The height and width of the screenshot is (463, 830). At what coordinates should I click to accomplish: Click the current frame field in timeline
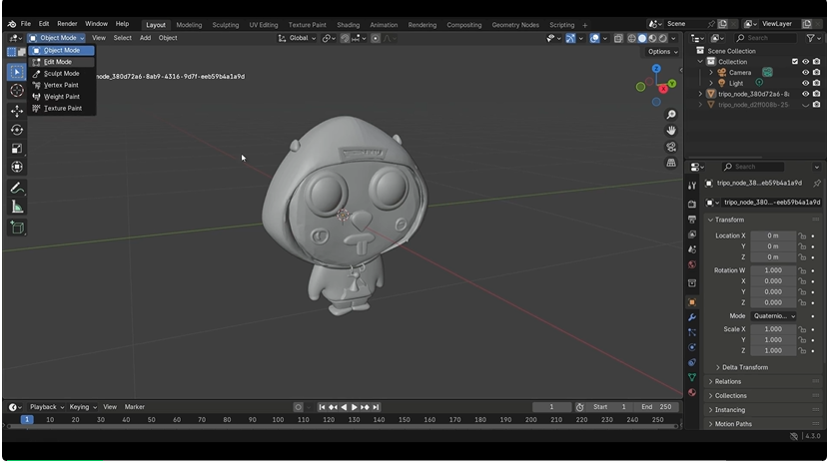point(551,407)
